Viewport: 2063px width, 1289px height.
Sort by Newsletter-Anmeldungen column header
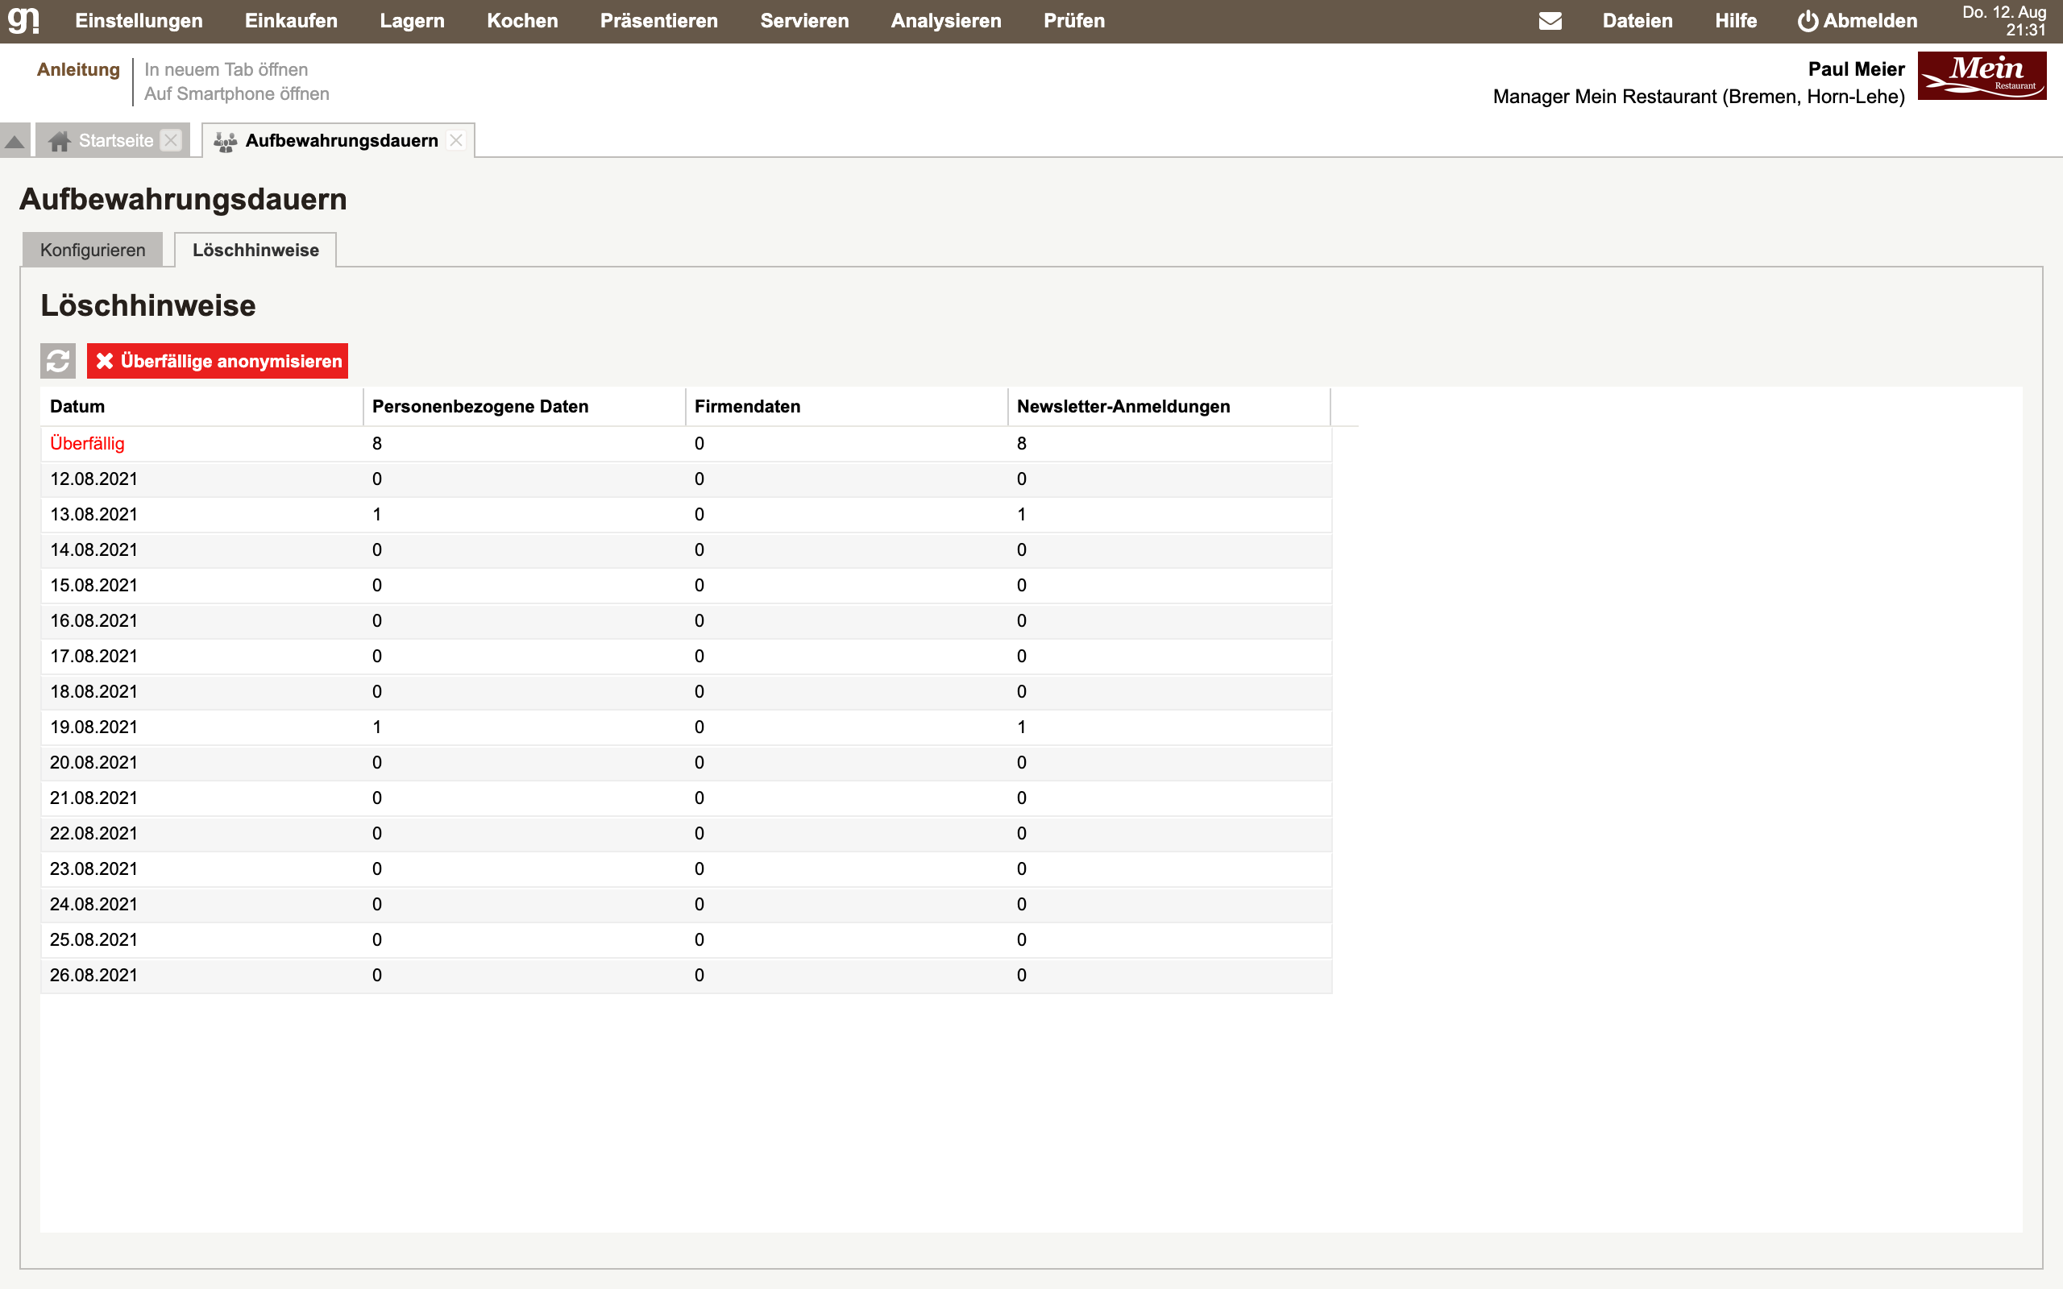coord(1168,407)
